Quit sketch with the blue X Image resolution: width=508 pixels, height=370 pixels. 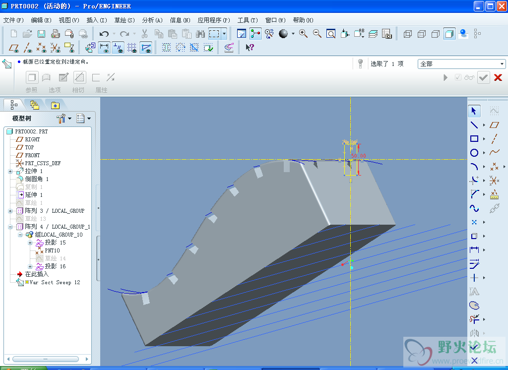[x=474, y=360]
